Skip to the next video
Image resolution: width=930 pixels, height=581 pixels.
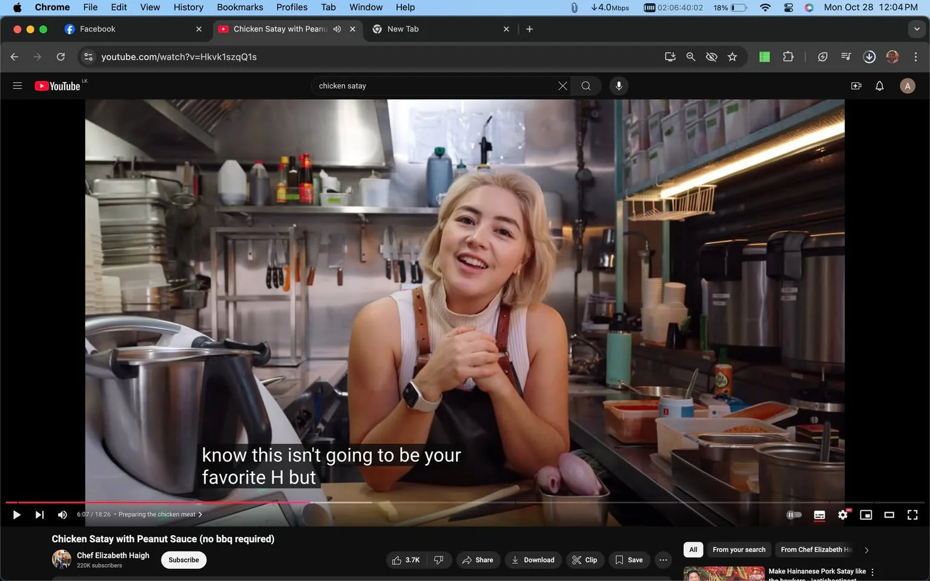point(39,515)
